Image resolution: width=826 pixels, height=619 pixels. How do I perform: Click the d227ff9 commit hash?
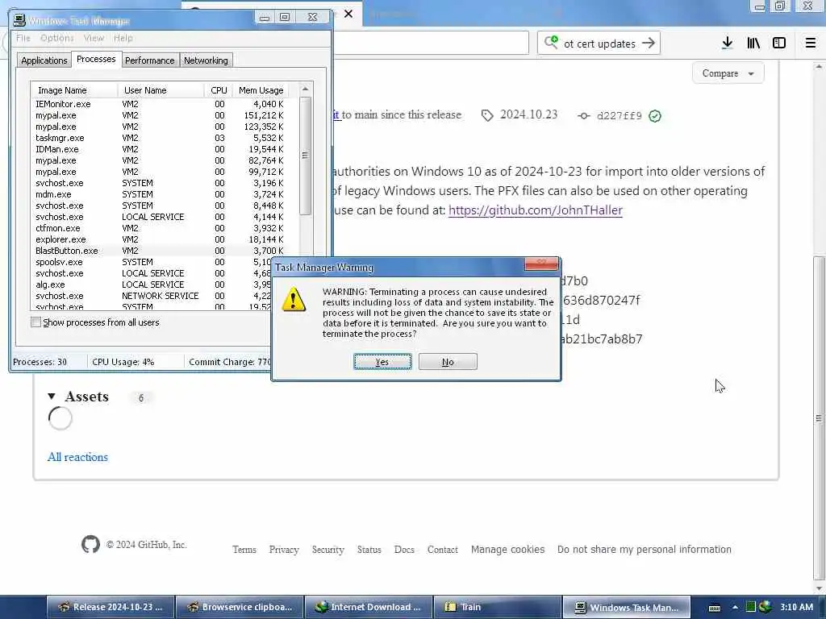coord(619,116)
